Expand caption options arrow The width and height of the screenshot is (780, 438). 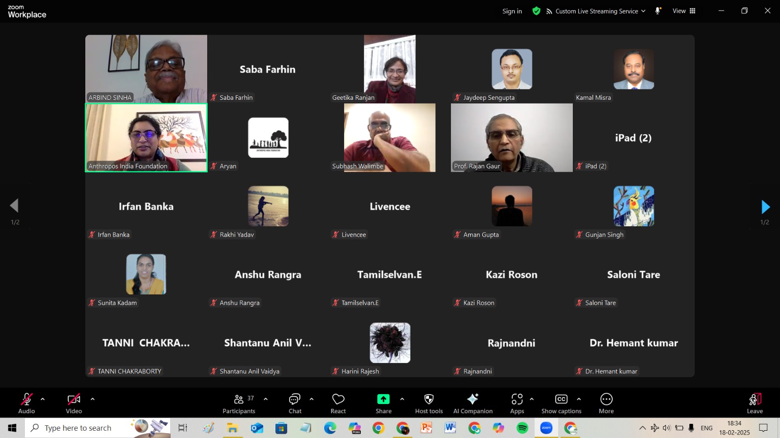(x=579, y=399)
